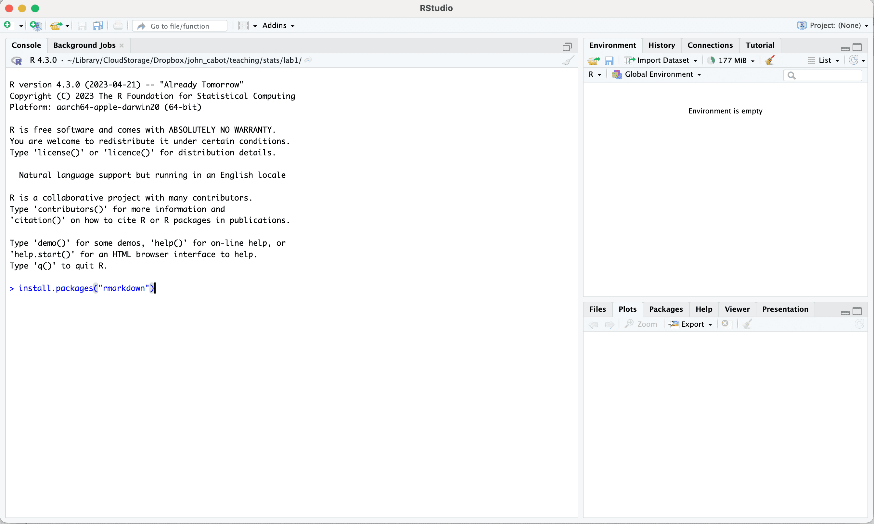This screenshot has width=874, height=524.
Task: Click the Open File folder icon
Action: tap(57, 25)
